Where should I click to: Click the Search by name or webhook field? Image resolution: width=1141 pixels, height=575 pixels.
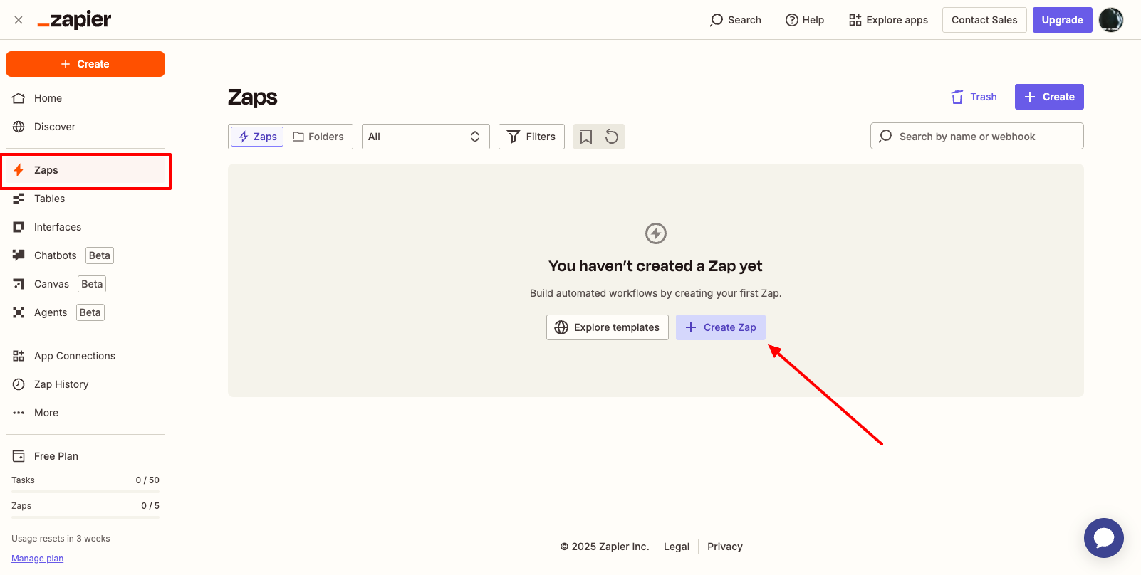tap(977, 136)
